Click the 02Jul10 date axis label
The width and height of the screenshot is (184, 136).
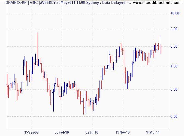(x=92, y=132)
